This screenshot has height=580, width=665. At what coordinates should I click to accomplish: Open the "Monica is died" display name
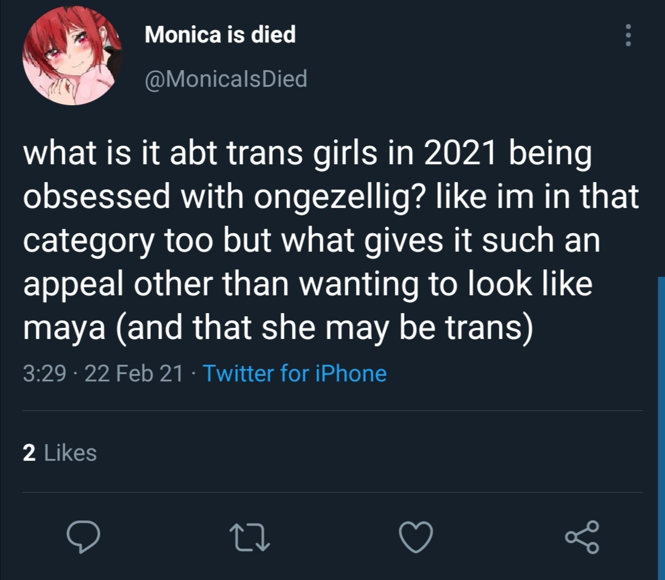click(x=220, y=34)
